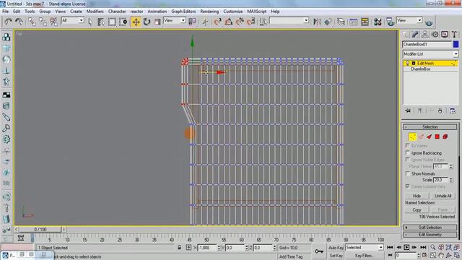Open the Render Scene dialog teapot icon
Viewport: 462px width, 260px height.
click(x=391, y=22)
